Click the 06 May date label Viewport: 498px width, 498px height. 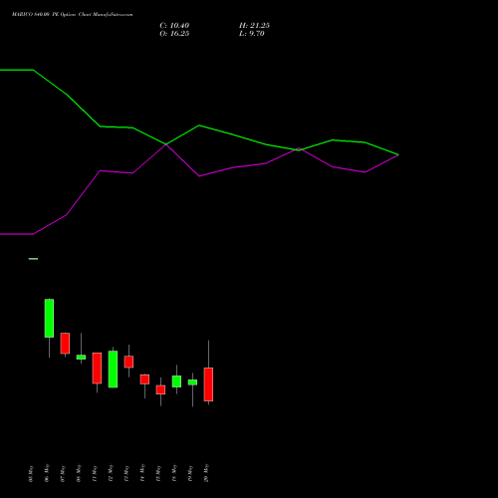[x=47, y=473]
